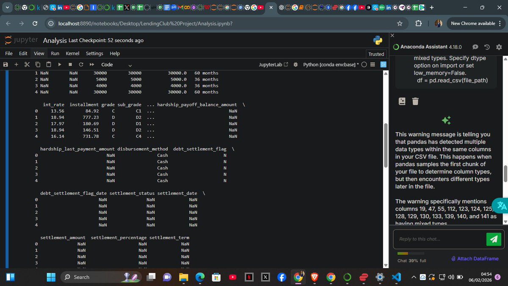Open Brave browser from taskbar
The image size is (508, 286).
tap(314, 277)
